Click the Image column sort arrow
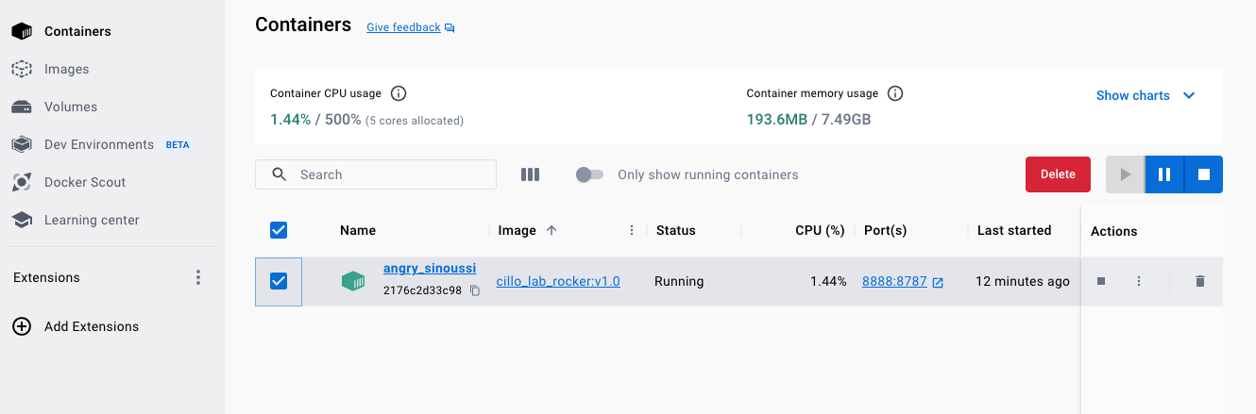This screenshot has width=1256, height=414. (552, 230)
